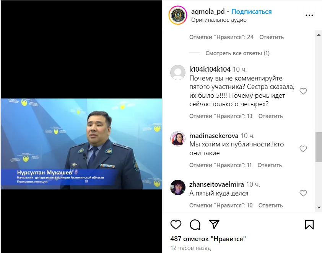Share the post via paper plane icon
The image size is (322, 253).
[214, 224]
